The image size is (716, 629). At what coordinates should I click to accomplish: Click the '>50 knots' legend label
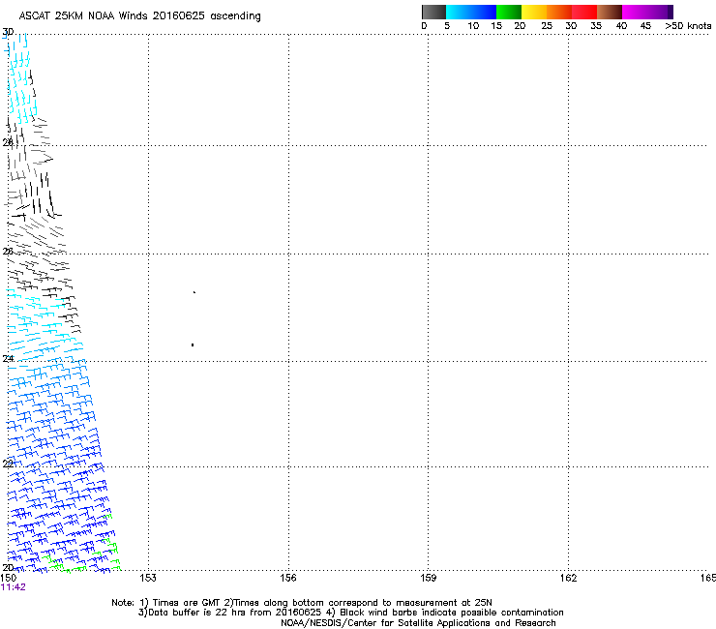(x=688, y=26)
